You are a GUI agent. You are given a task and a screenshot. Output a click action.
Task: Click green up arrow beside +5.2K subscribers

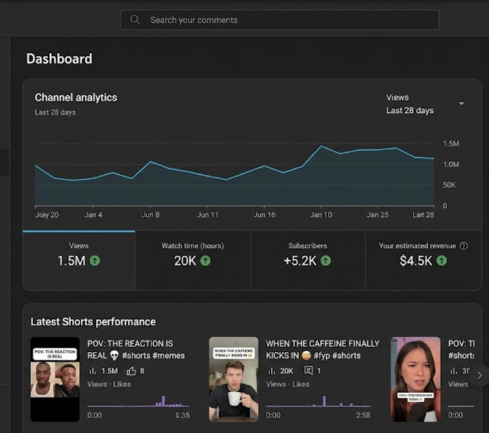tap(325, 261)
